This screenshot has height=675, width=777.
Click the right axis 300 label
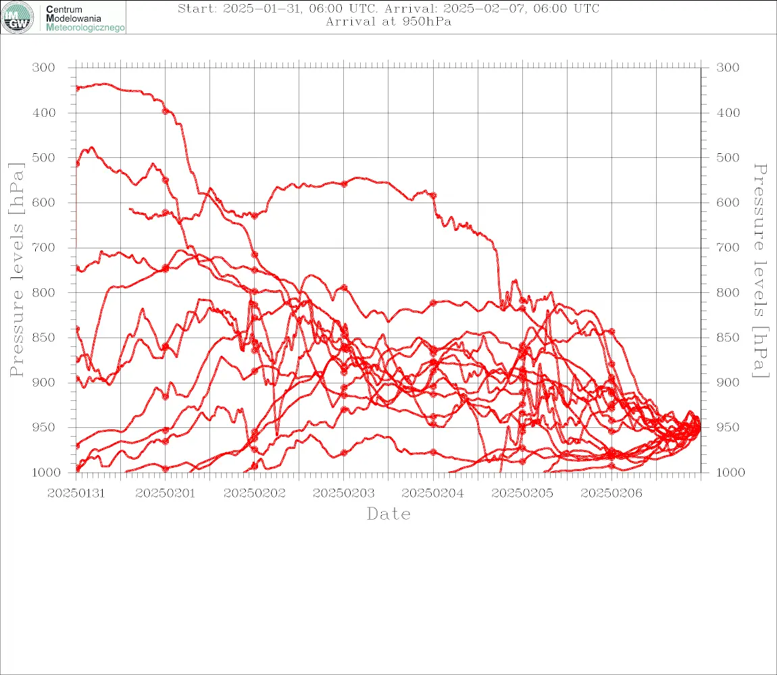click(x=728, y=67)
